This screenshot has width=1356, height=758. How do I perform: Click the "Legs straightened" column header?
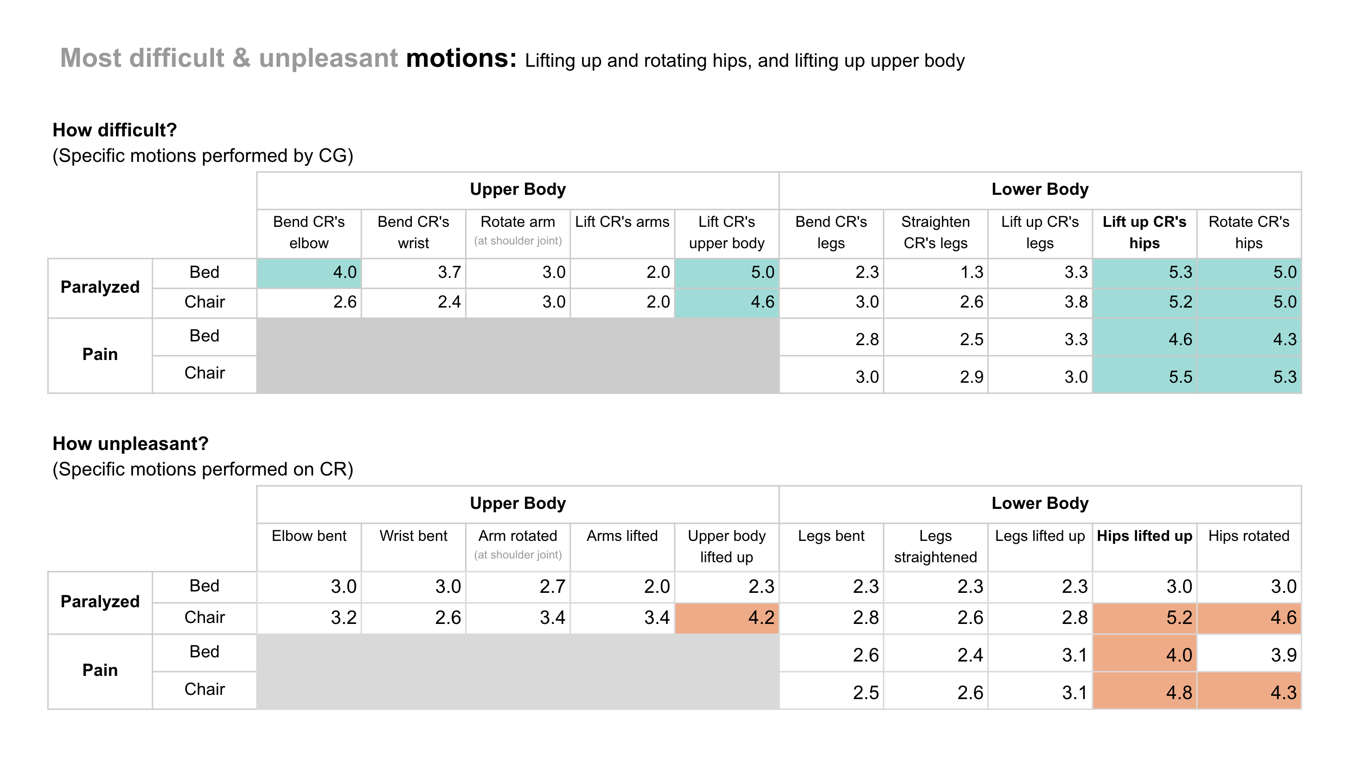click(x=935, y=546)
